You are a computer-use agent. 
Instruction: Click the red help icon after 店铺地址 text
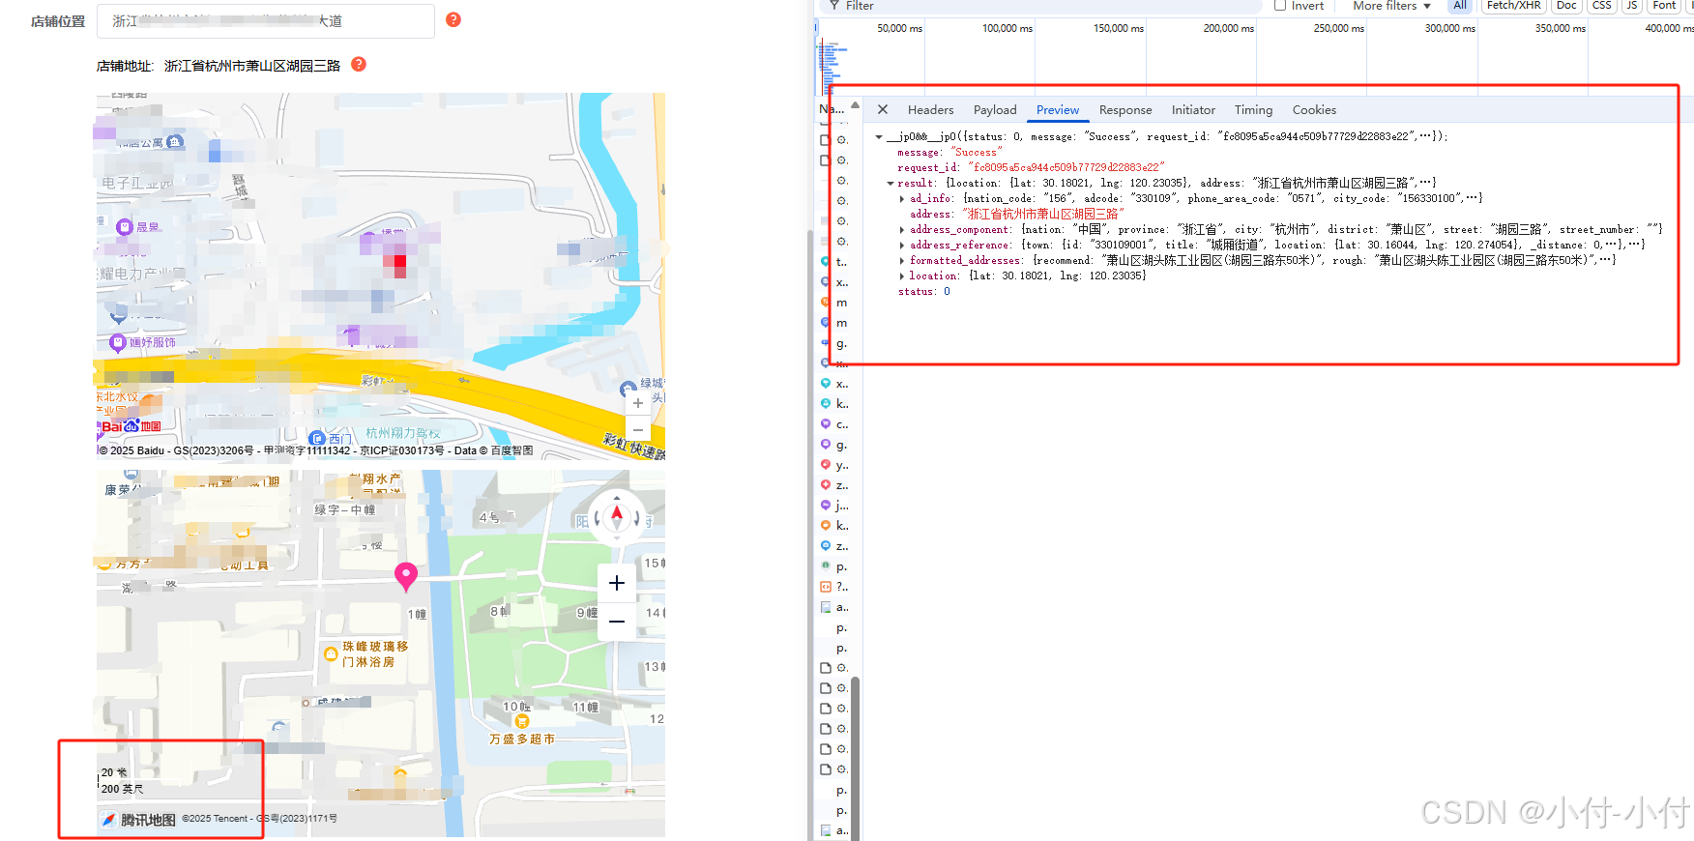(x=359, y=64)
